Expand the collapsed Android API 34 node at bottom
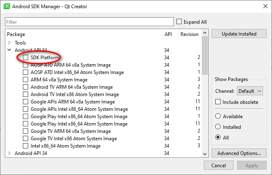The width and height of the screenshot is (272, 175). point(9,153)
